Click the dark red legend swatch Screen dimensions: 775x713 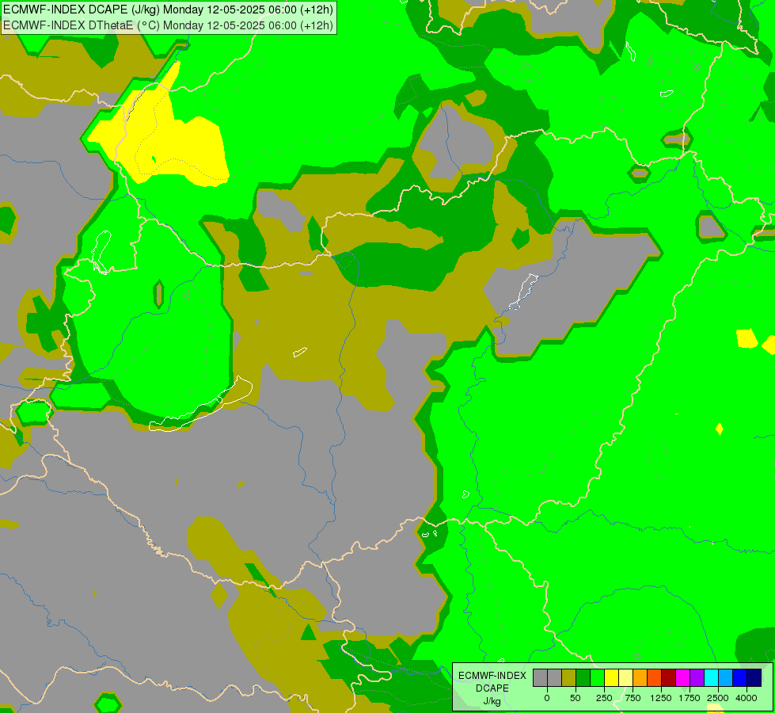pos(669,678)
